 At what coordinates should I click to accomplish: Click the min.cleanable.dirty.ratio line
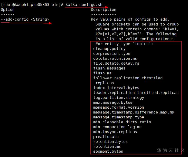tap(122, 122)
